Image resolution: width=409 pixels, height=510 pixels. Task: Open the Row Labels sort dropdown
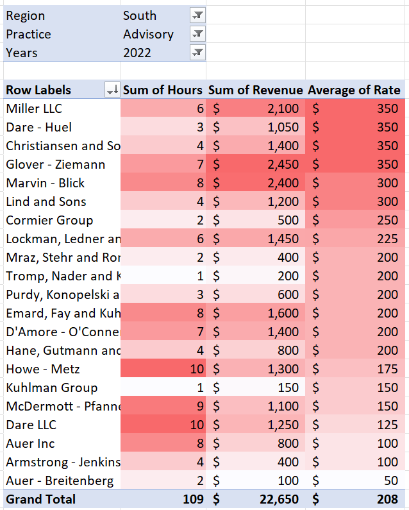point(112,90)
